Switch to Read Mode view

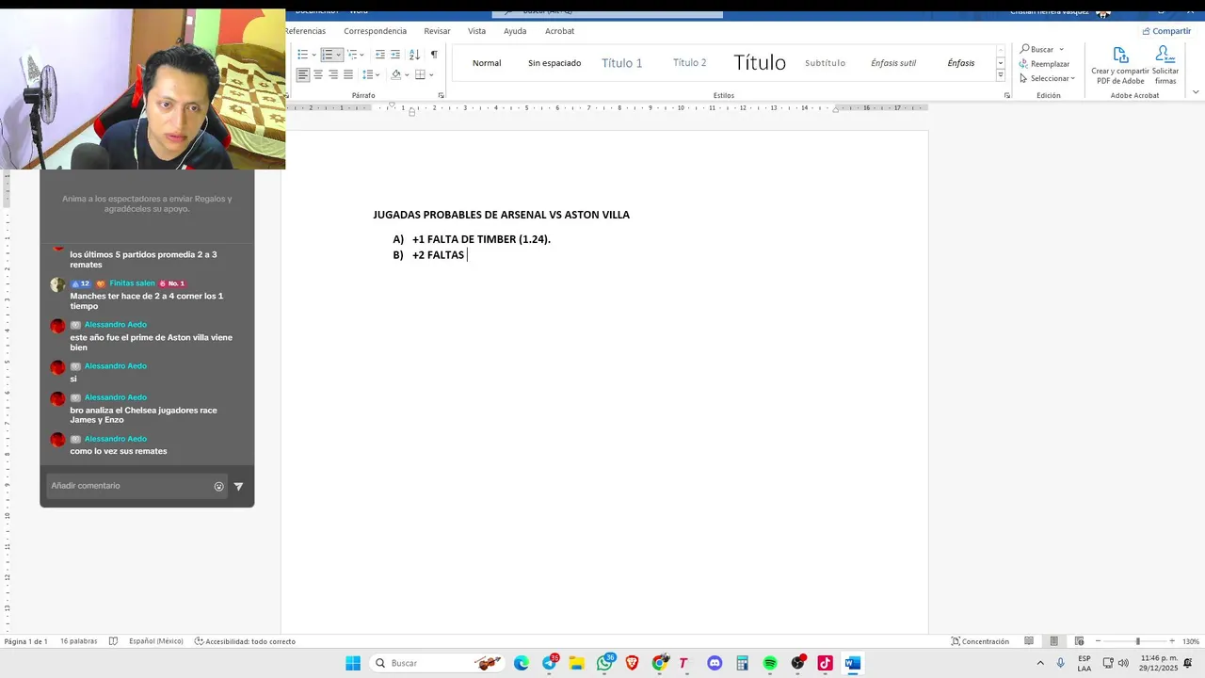(1029, 641)
